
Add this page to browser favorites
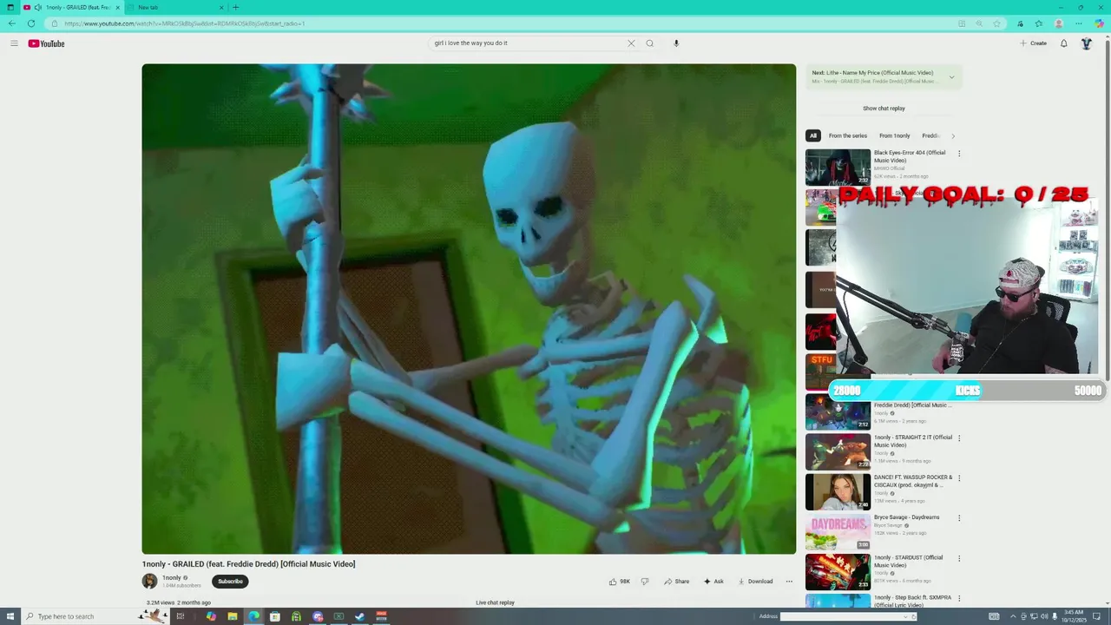997,23
